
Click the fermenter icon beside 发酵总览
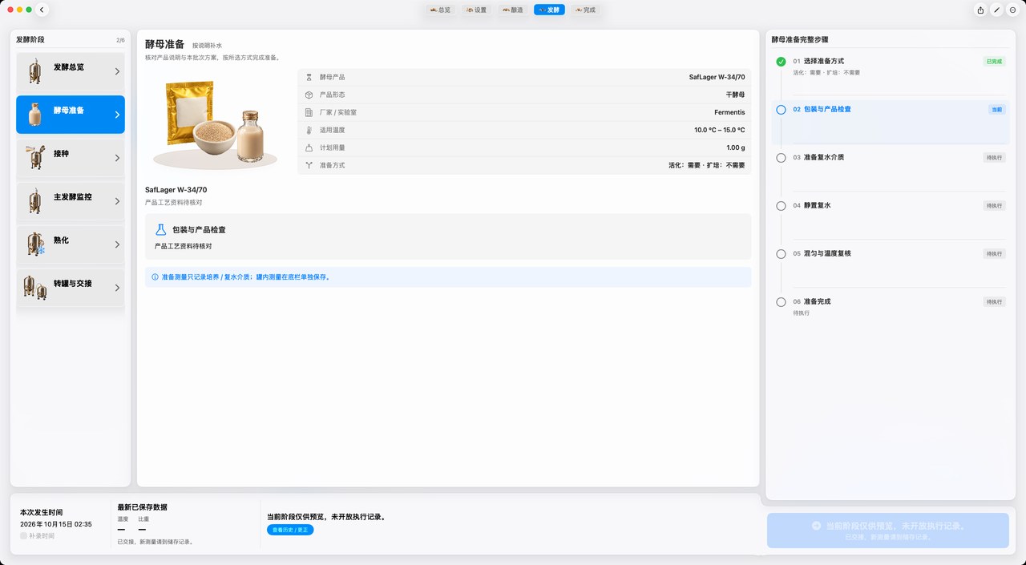pyautogui.click(x=34, y=71)
